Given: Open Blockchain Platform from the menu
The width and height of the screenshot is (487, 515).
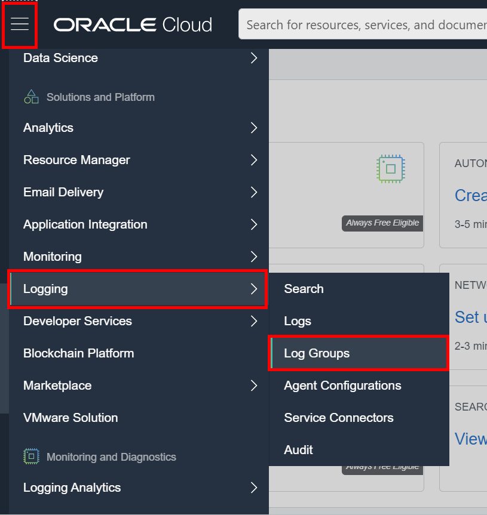Looking at the screenshot, I should coord(78,353).
